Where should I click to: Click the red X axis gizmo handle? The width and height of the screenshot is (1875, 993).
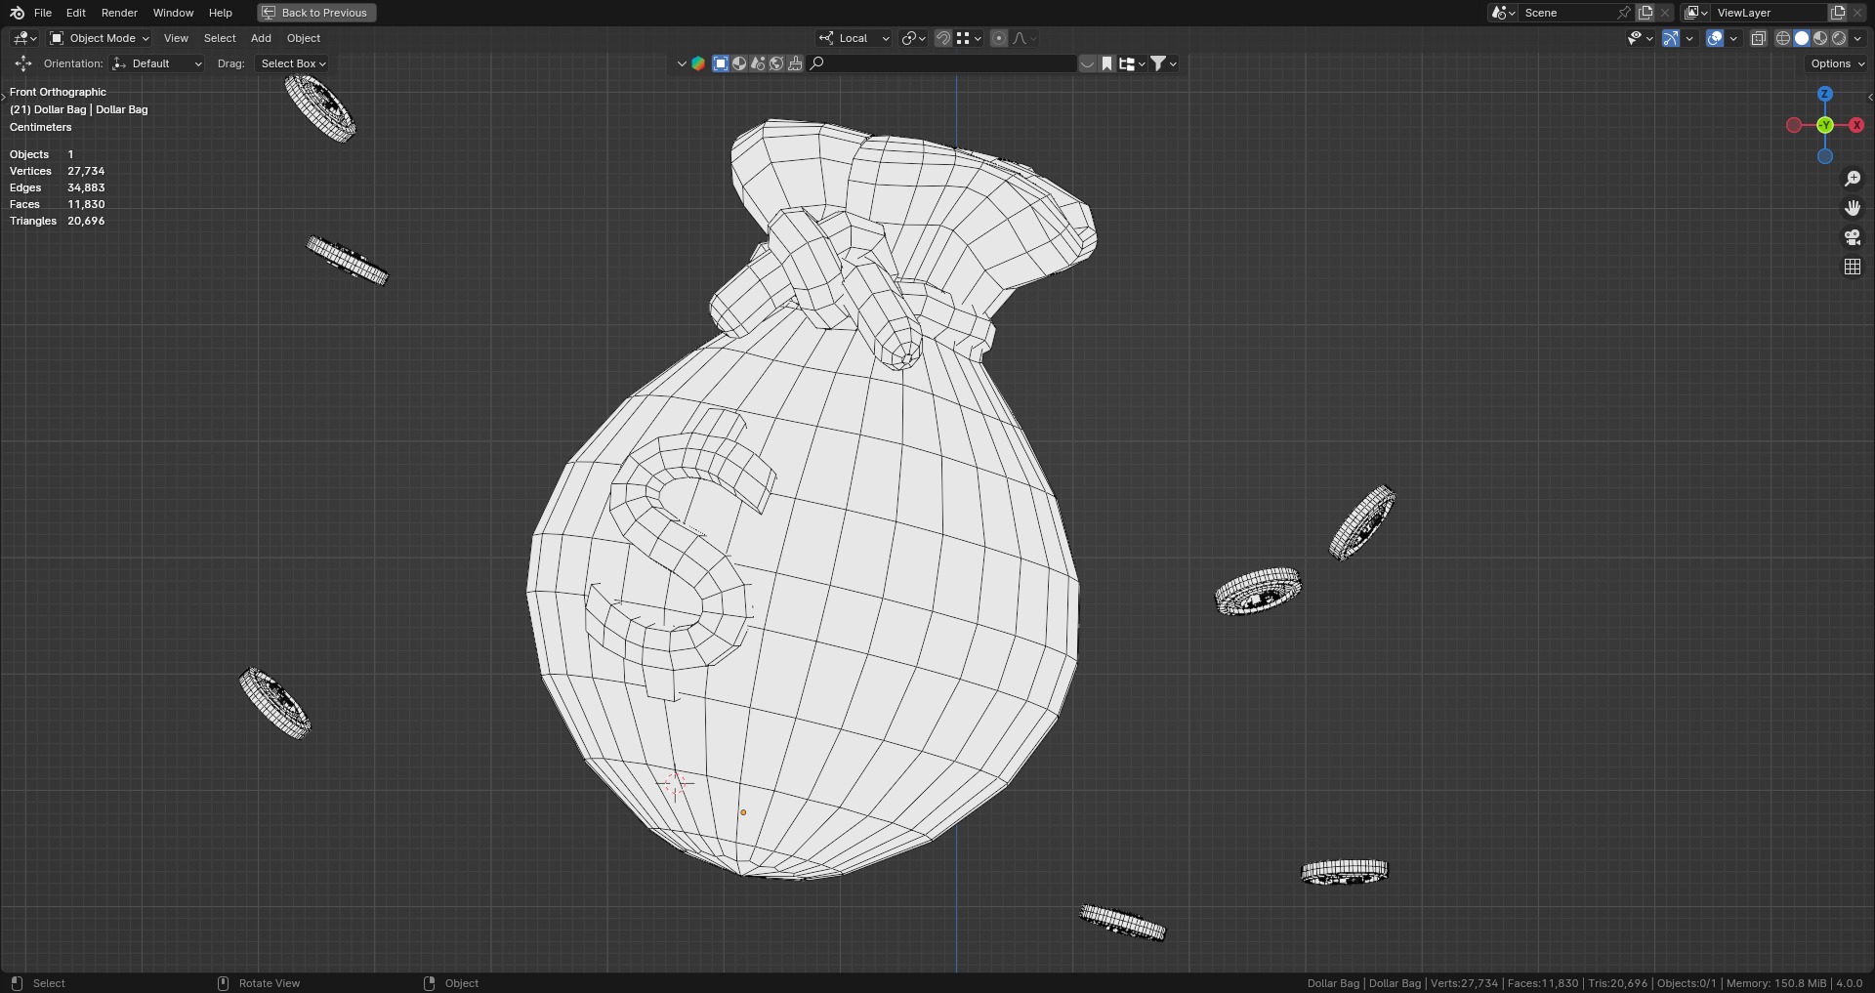1856,125
